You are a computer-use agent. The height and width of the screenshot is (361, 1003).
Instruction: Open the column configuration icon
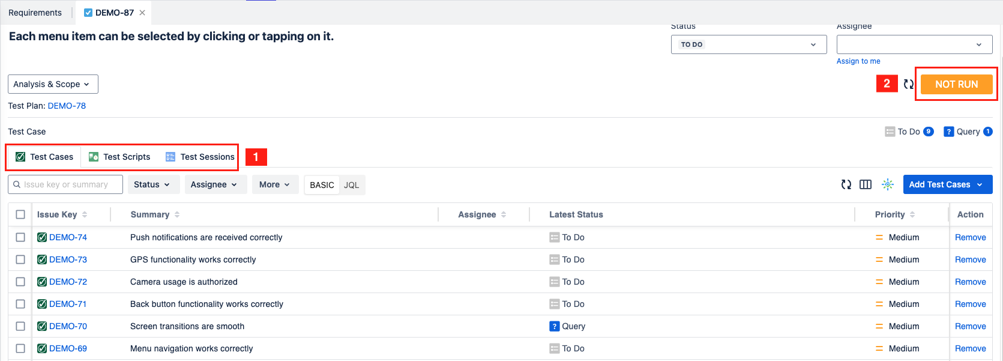tap(865, 185)
